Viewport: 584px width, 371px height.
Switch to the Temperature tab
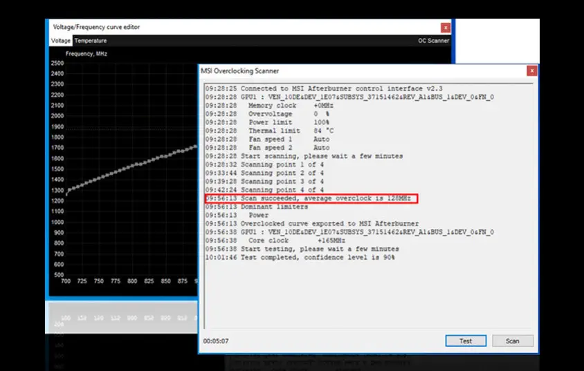click(x=91, y=41)
